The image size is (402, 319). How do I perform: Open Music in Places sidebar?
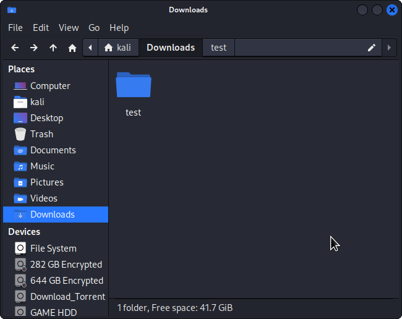tap(56, 166)
